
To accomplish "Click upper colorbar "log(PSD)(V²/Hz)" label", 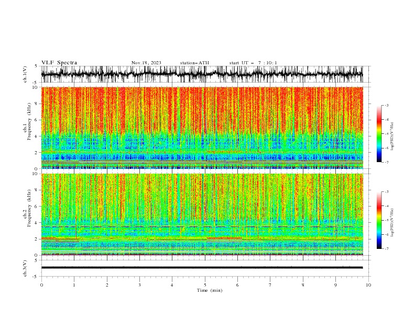I will (x=392, y=136).
